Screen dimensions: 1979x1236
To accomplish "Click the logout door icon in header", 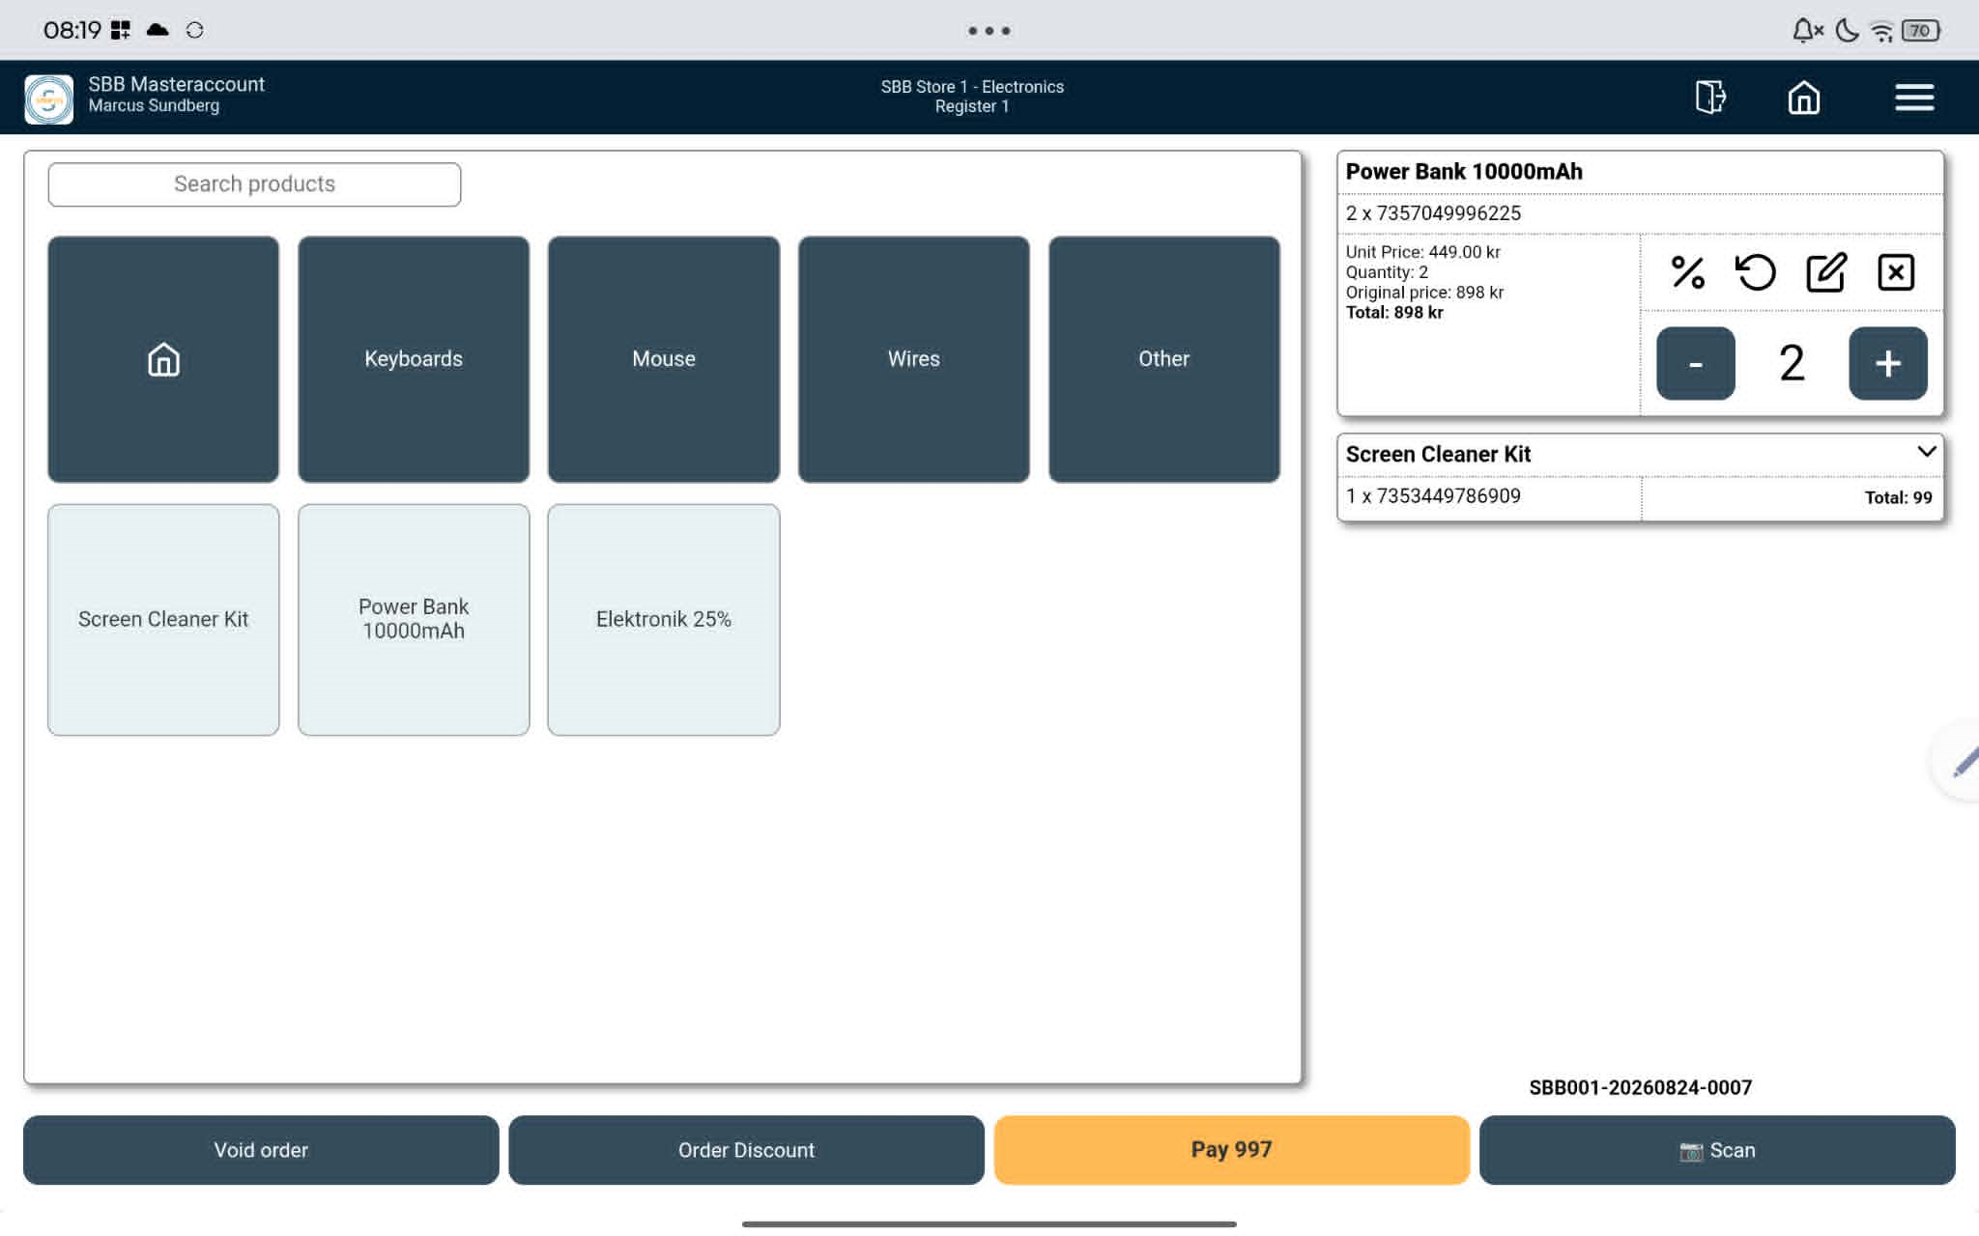I will pos(1710,97).
